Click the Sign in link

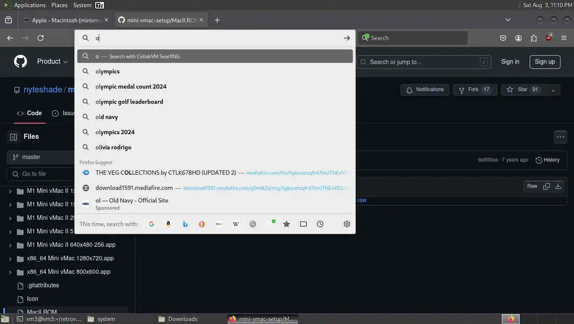click(x=510, y=62)
